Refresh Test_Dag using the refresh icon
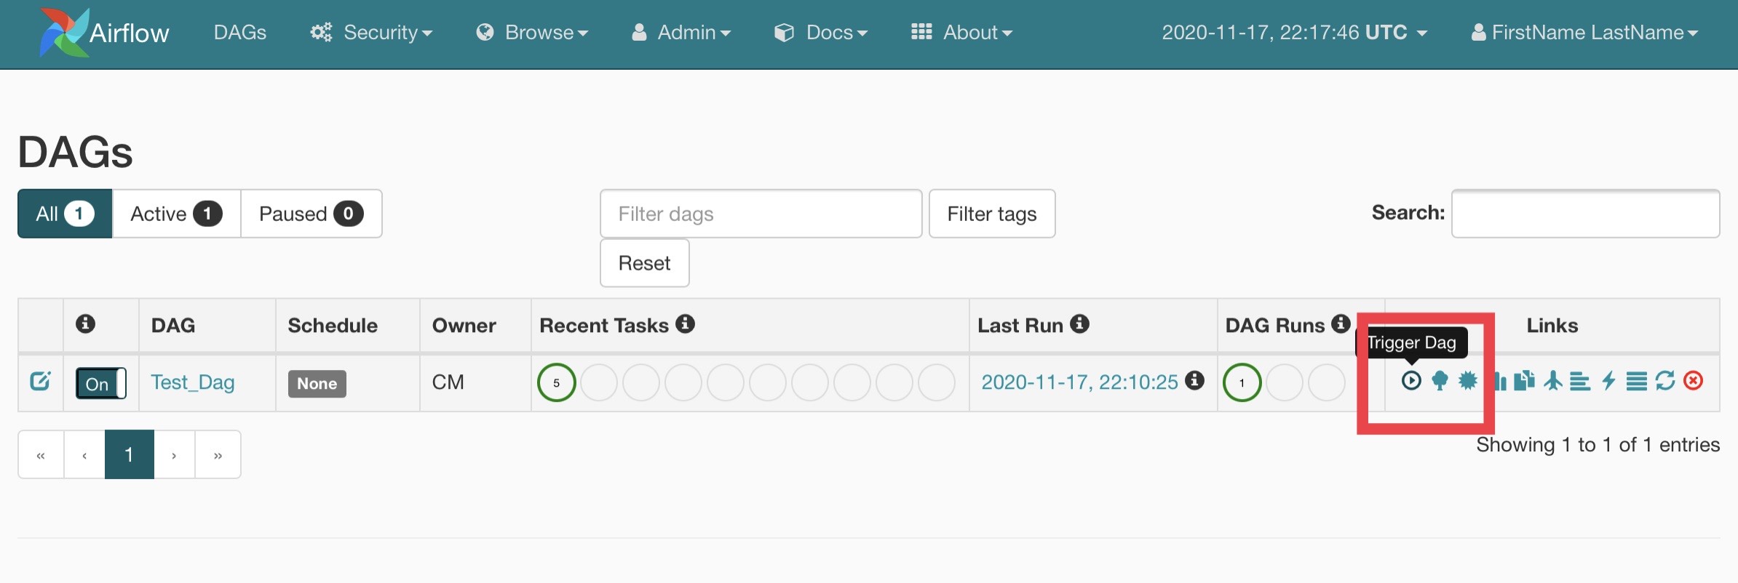 [x=1665, y=380]
